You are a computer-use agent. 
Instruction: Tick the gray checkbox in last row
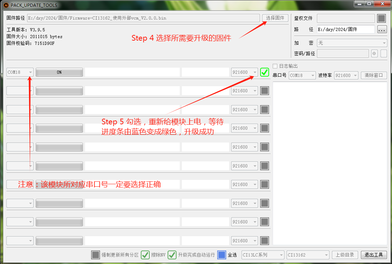[x=264, y=240]
